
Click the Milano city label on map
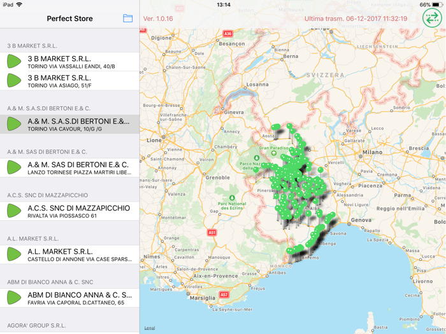(x=372, y=152)
